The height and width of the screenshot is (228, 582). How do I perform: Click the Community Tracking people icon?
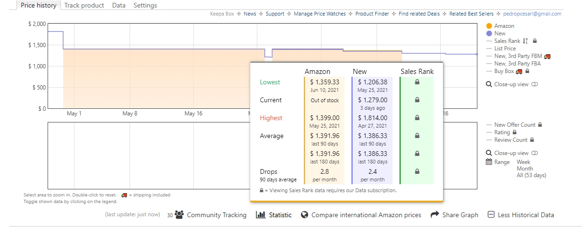179,215
